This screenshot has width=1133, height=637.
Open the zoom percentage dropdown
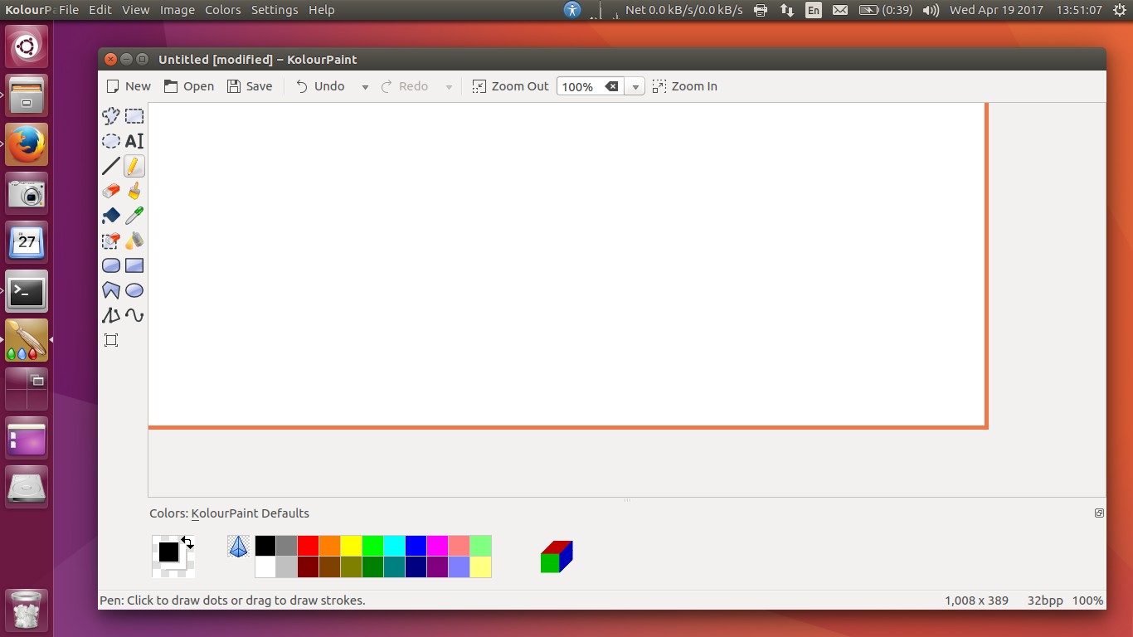point(635,86)
